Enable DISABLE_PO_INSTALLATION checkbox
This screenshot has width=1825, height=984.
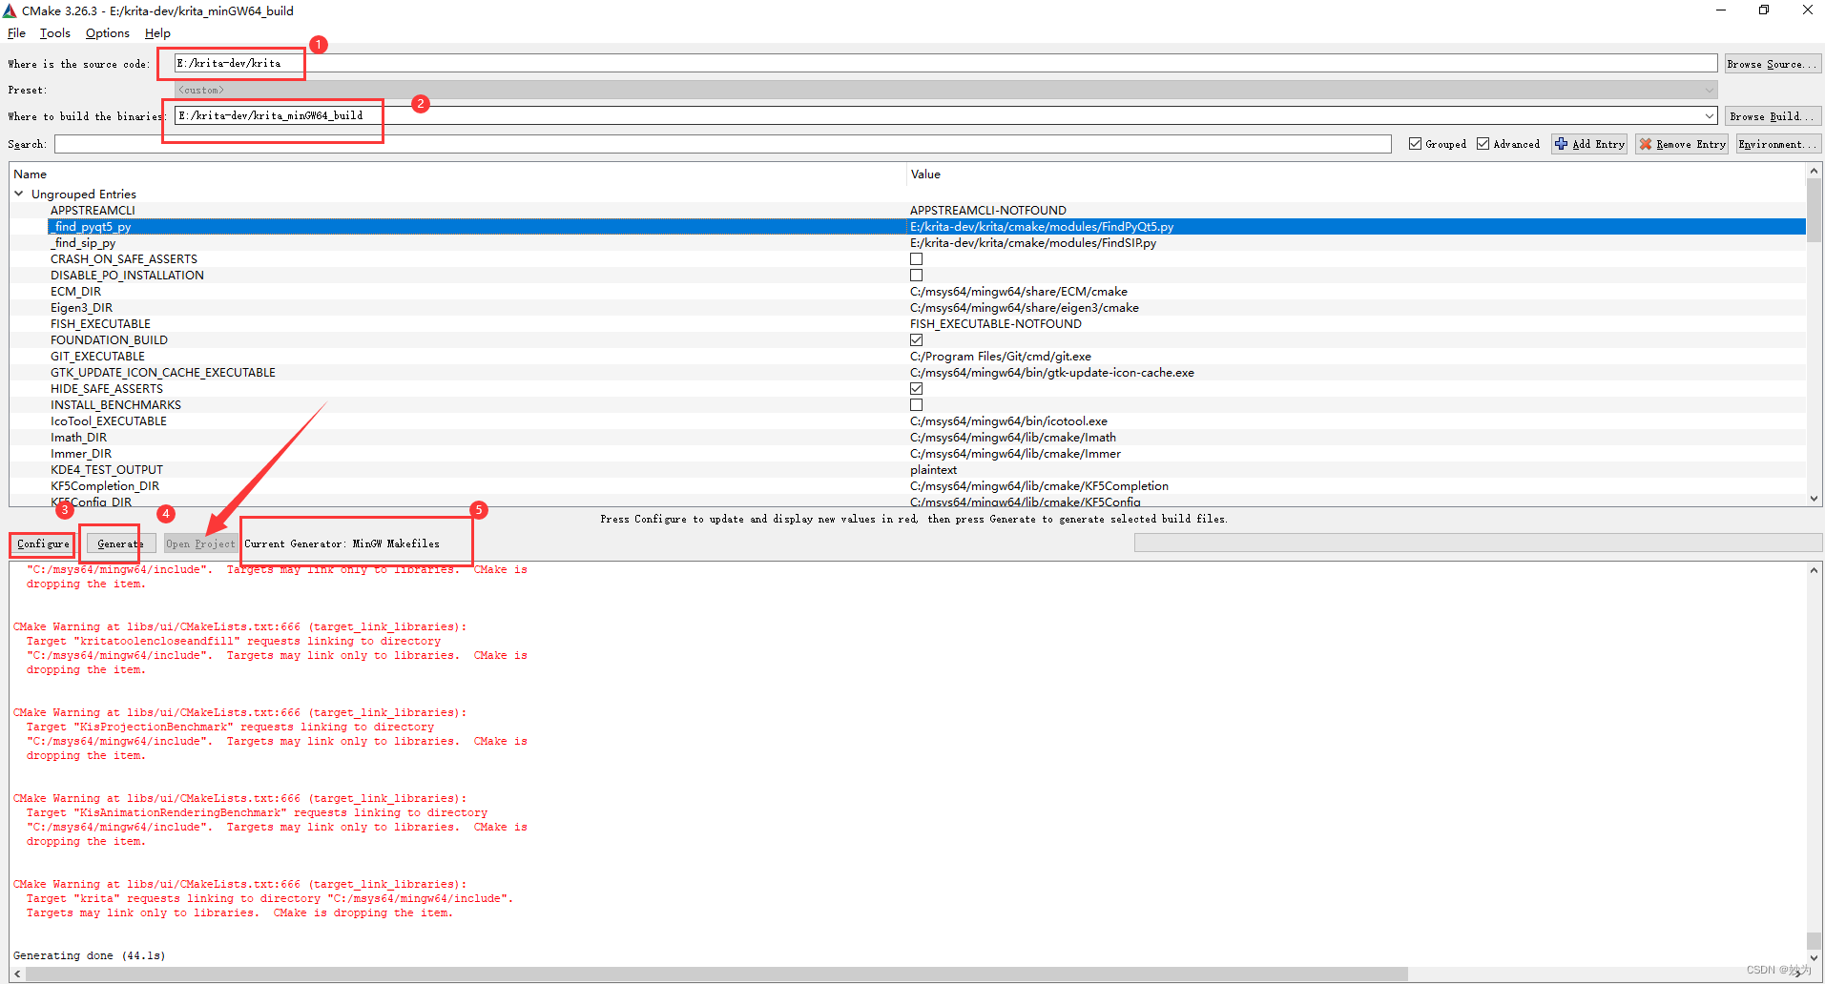[x=916, y=276]
